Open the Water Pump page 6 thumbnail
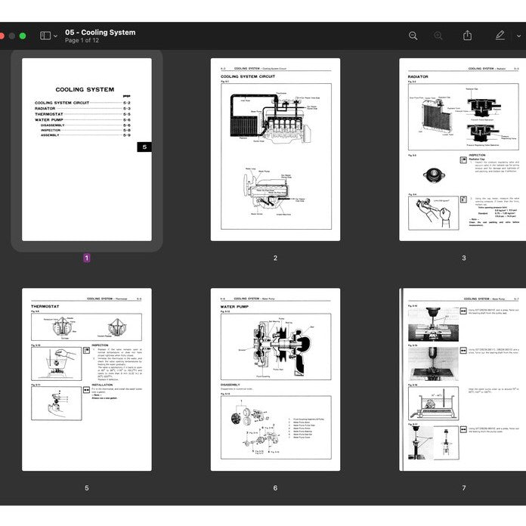This screenshot has height=526, width=526. [x=275, y=379]
